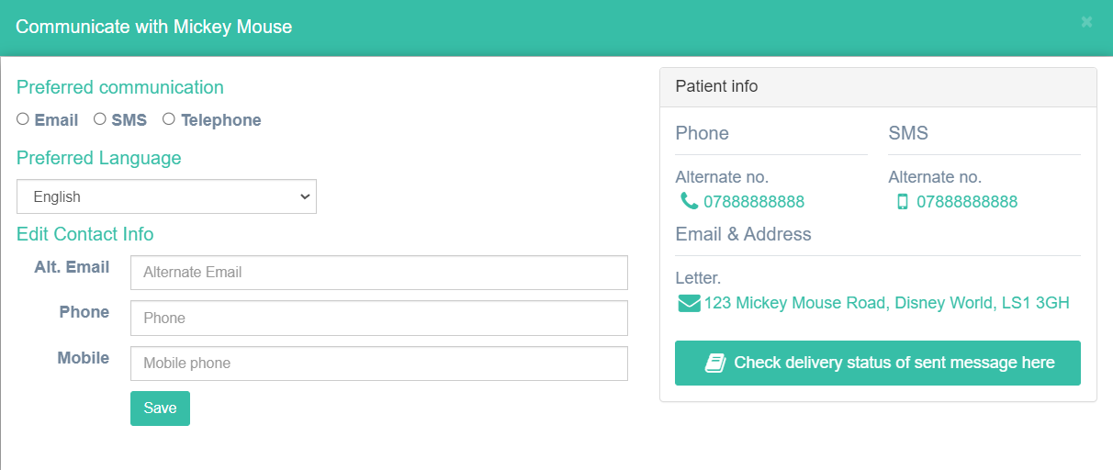Image resolution: width=1113 pixels, height=470 pixels.
Task: Focus the Alternate Email input field
Action: click(379, 273)
